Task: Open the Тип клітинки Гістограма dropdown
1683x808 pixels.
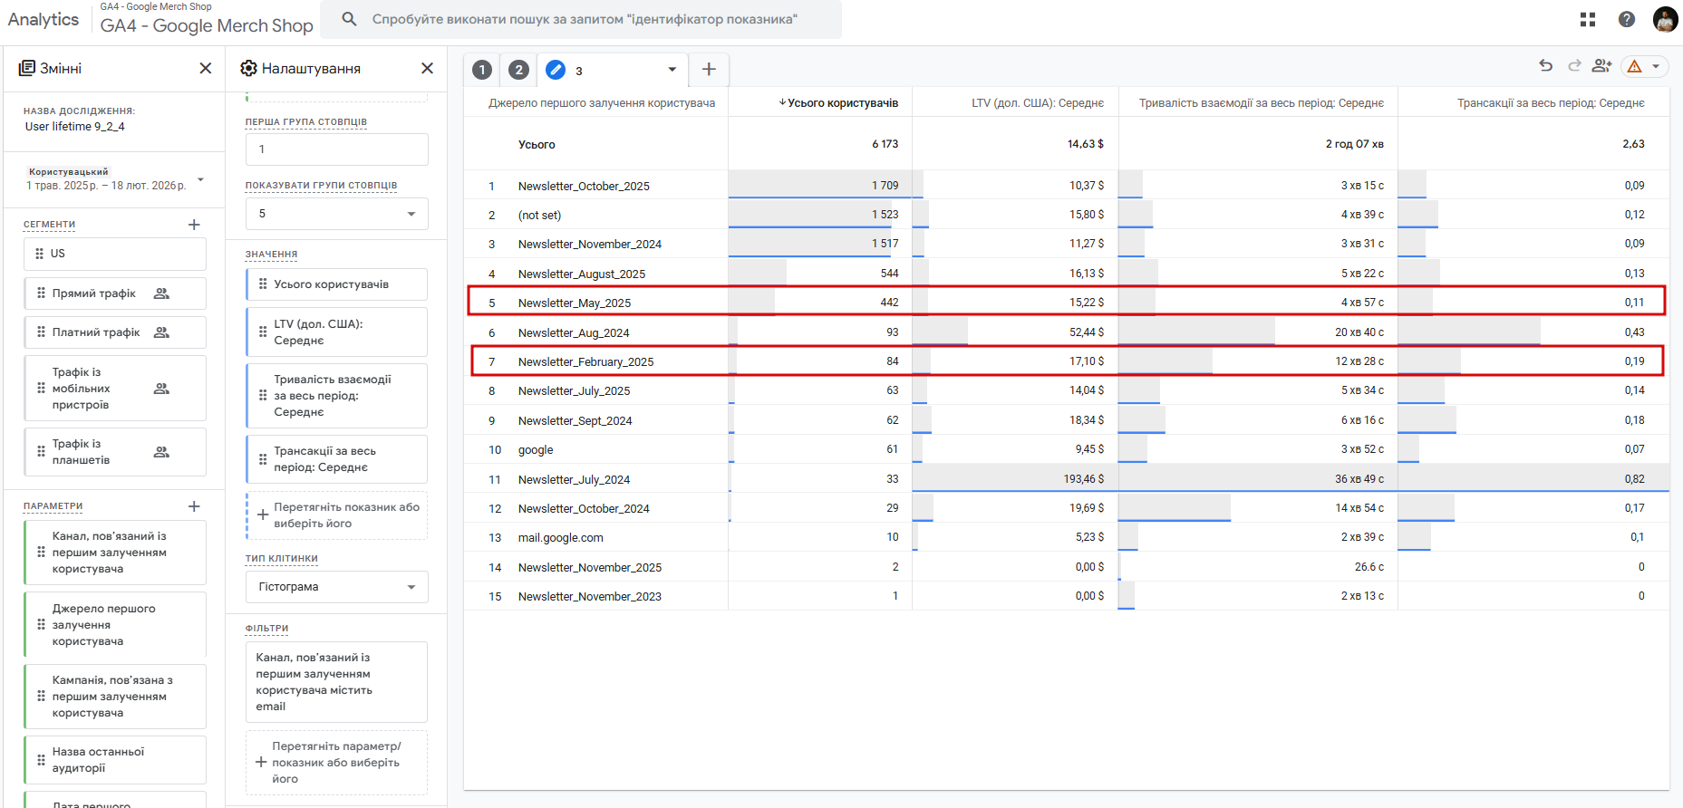Action: point(336,587)
